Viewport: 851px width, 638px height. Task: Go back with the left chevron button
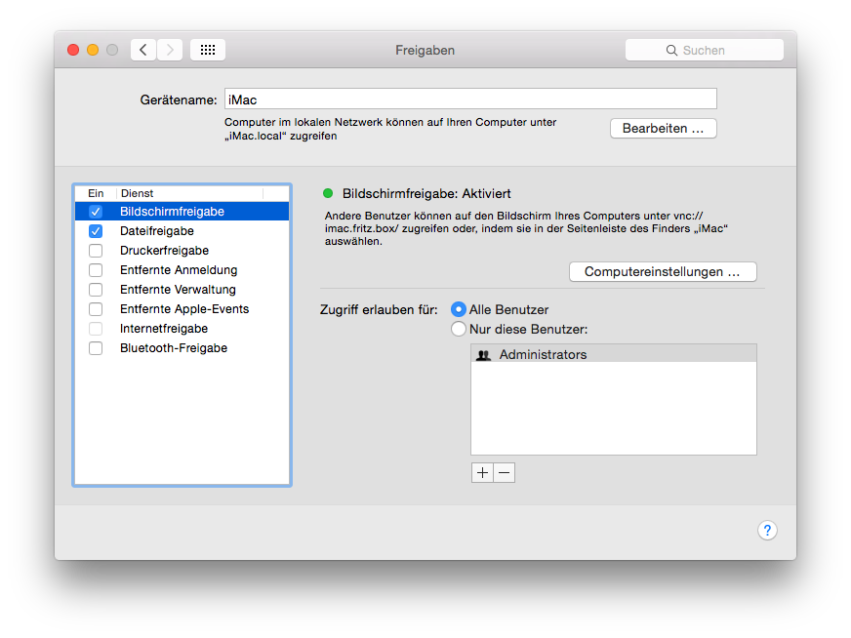tap(143, 50)
